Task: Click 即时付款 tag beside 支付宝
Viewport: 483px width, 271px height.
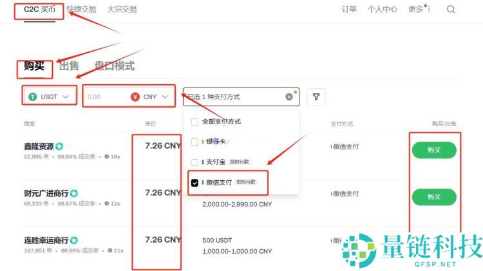Action: (240, 162)
